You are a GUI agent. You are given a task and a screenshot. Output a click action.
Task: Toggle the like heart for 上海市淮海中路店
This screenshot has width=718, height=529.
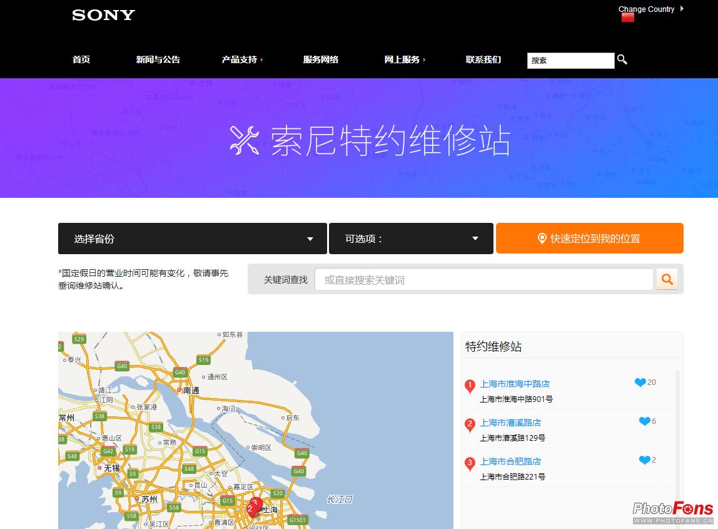point(640,382)
